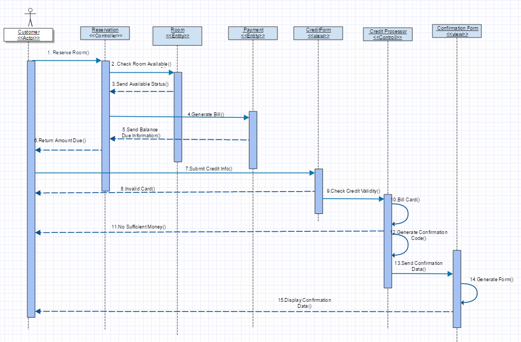Select the '5.Send Balance Due Information()' label
The width and height of the screenshot is (521, 342).
141,132
